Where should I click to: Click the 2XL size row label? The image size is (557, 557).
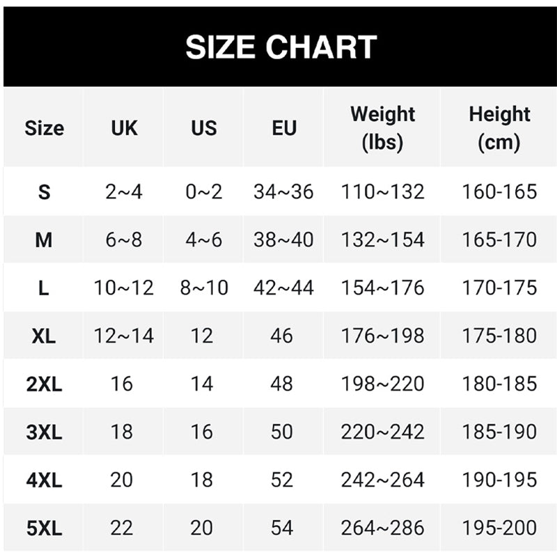[44, 384]
